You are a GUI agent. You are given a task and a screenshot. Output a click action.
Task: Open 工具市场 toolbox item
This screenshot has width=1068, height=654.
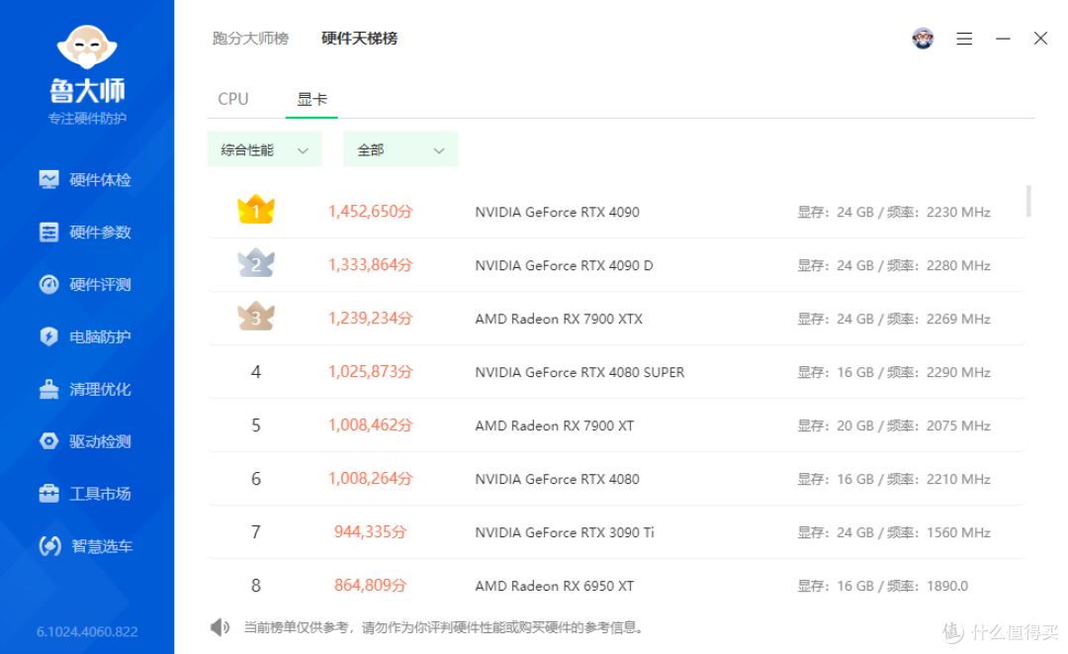(x=85, y=494)
